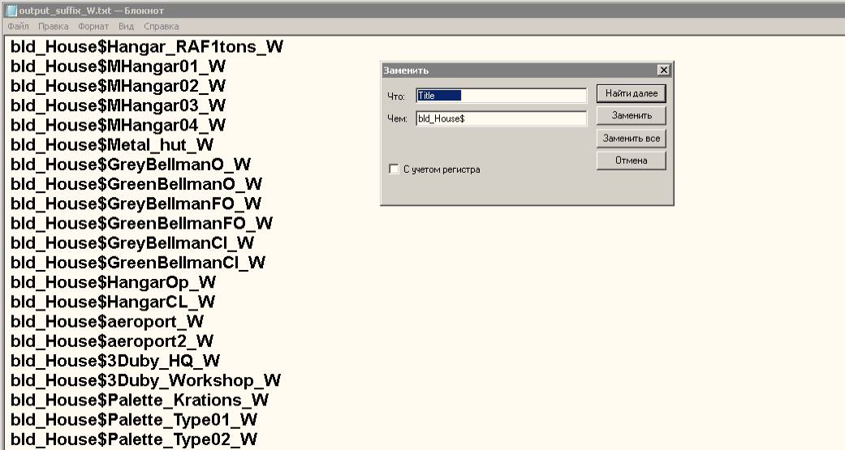The image size is (845, 450).
Task: Click the Заменить button
Action: point(631,116)
